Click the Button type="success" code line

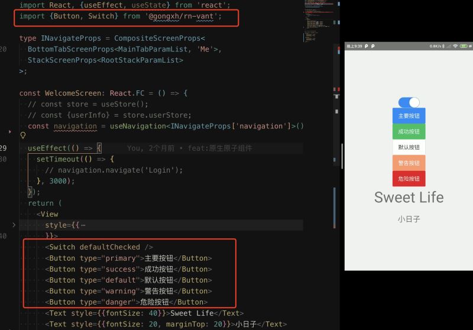pos(128,269)
